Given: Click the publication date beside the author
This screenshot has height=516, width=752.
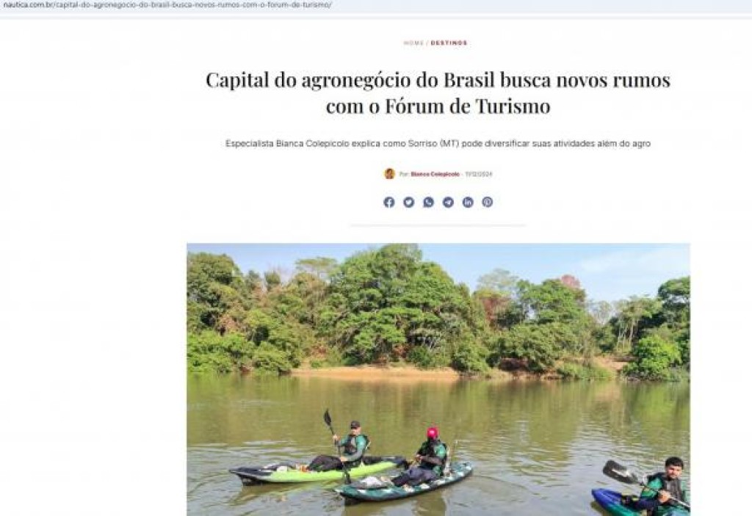Looking at the screenshot, I should [479, 174].
